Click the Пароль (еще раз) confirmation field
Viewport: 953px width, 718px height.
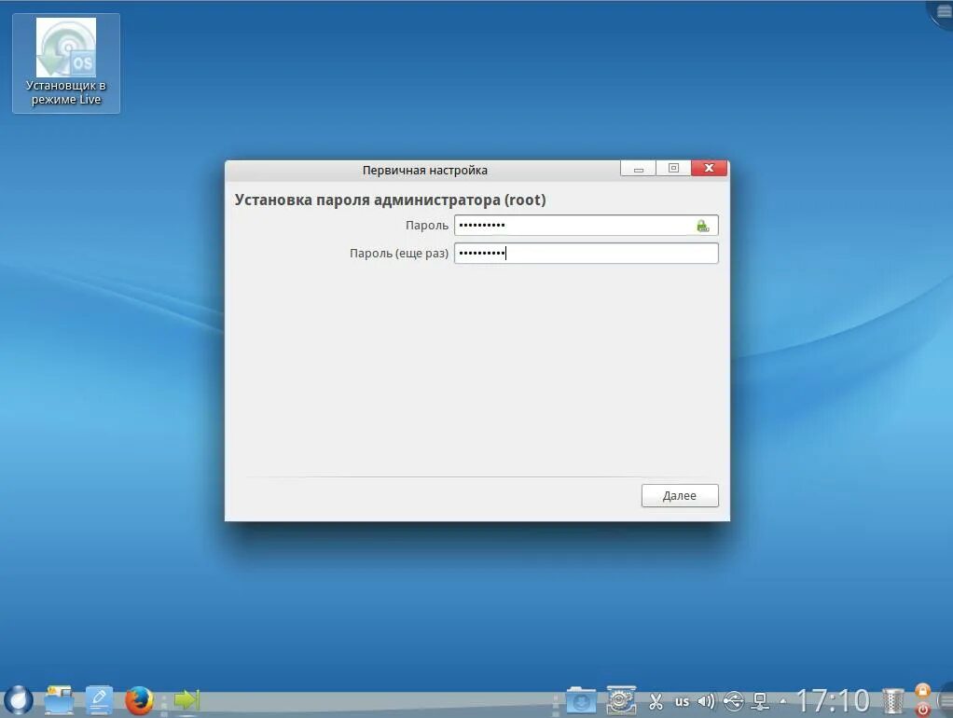click(586, 253)
